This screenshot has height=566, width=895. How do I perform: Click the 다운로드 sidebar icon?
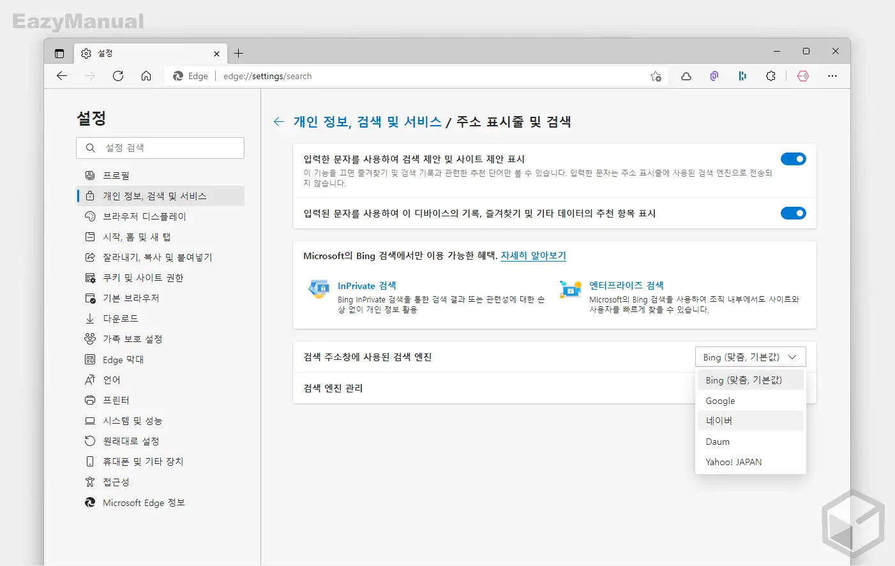click(90, 318)
